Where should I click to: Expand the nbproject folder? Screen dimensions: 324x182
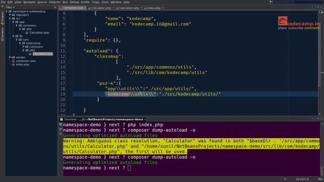10,15
